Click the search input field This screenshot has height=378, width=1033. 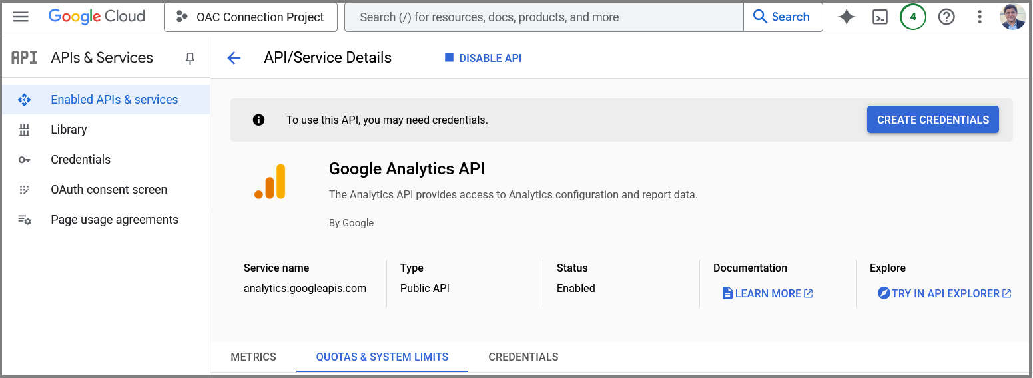click(543, 17)
